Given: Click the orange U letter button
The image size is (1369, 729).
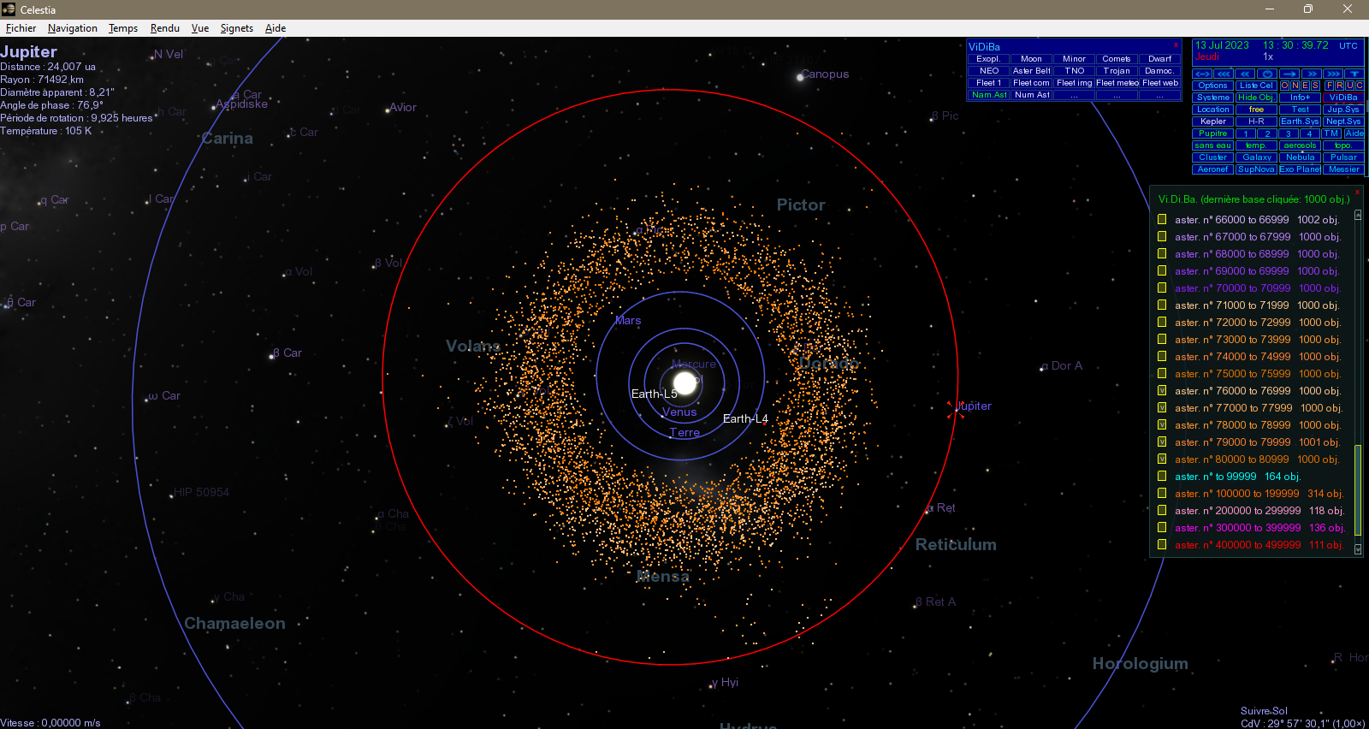Looking at the screenshot, I should [x=1349, y=86].
